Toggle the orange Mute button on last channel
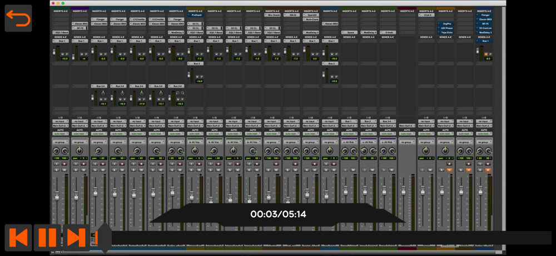This screenshot has height=256, width=556. coord(489,170)
